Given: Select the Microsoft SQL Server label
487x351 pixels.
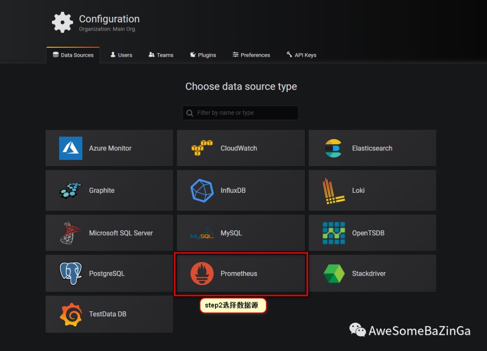Looking at the screenshot, I should point(121,233).
